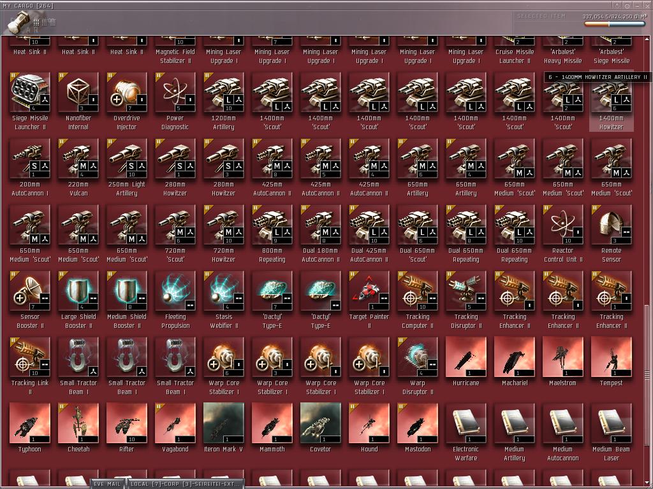This screenshot has height=489, width=653.
Task: Select the Iteron Mark V ship
Action: (x=224, y=429)
